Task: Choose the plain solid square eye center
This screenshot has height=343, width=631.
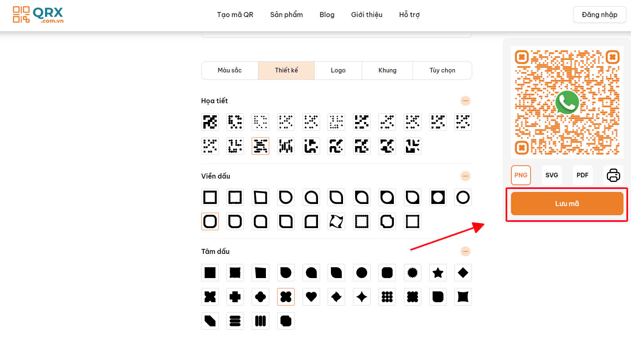Action: tap(210, 273)
